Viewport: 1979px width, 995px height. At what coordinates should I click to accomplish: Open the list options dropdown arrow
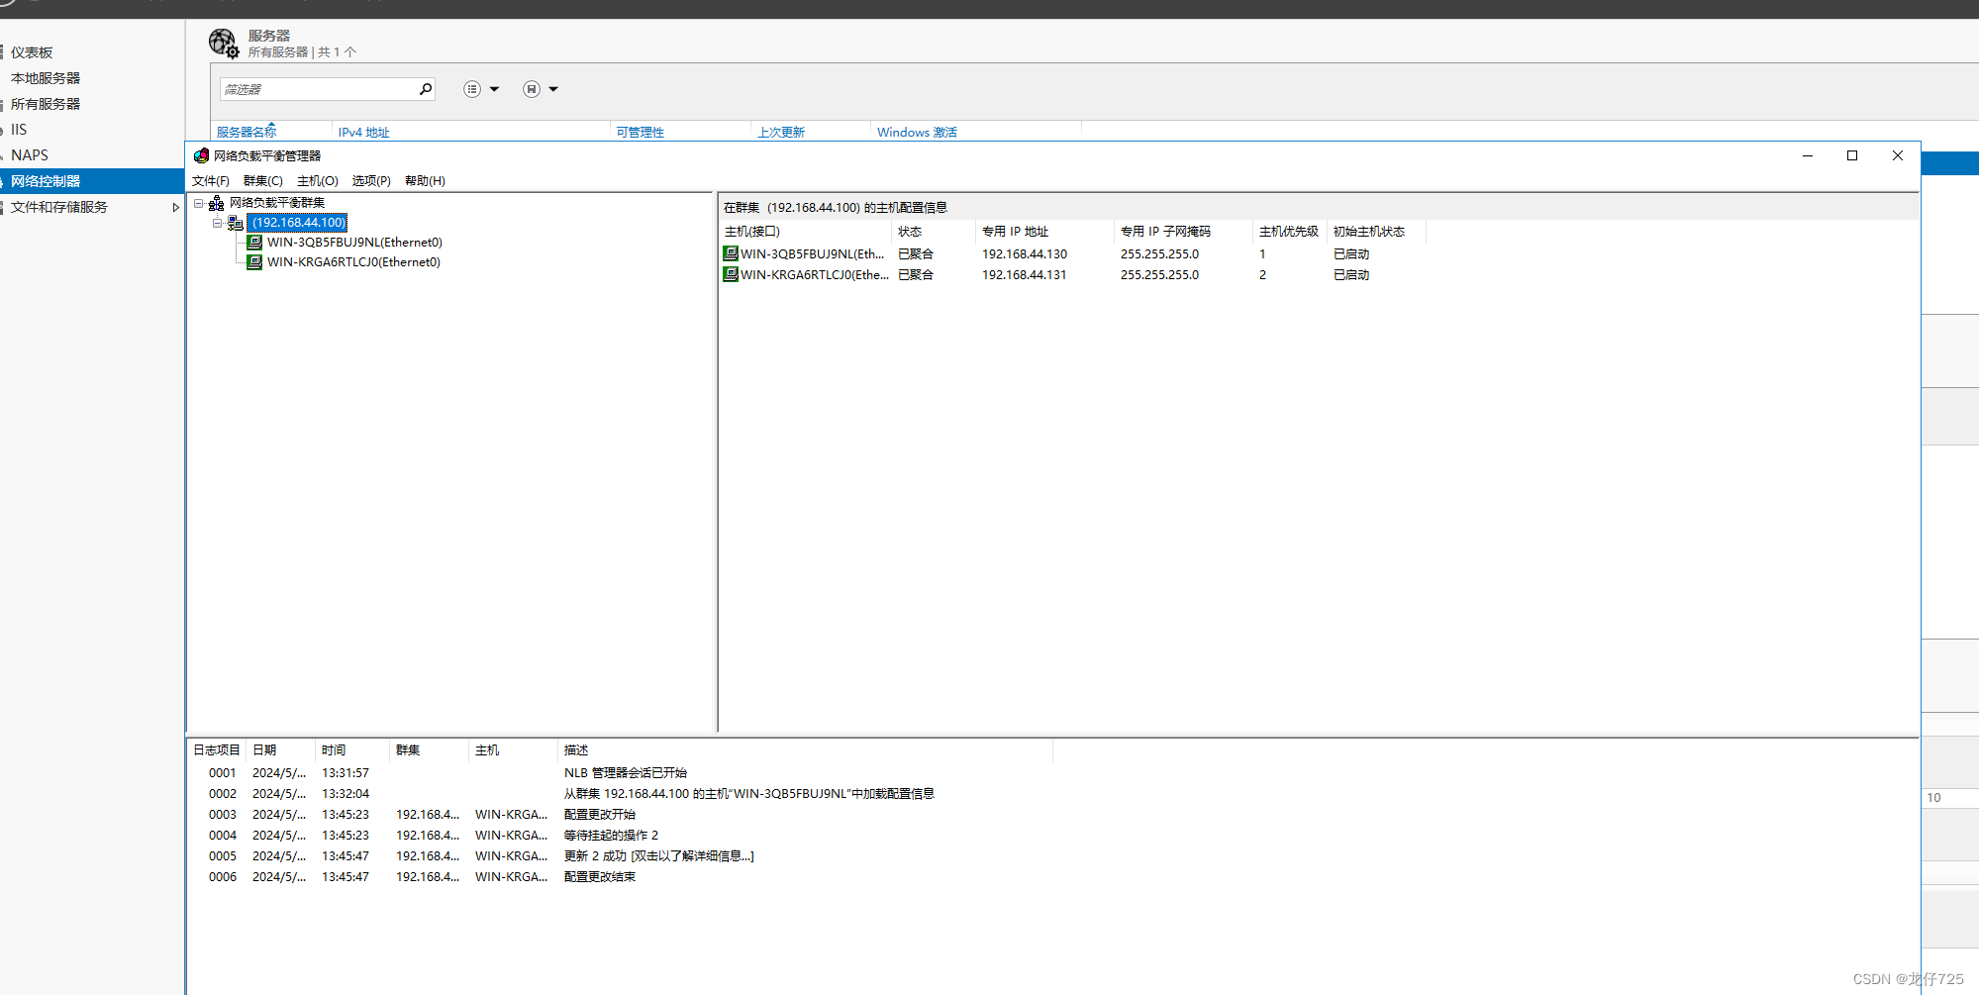coord(494,89)
